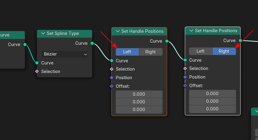This screenshot has height=140, width=258.
Task: Click Offset socket of orange-outlined node
Action: click(112, 86)
